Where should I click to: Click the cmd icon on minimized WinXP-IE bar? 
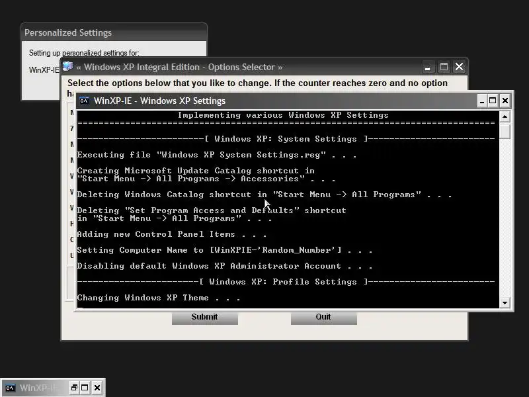[x=10, y=388]
